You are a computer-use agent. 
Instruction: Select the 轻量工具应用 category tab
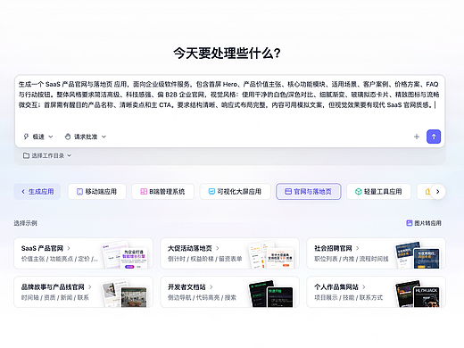point(378,192)
